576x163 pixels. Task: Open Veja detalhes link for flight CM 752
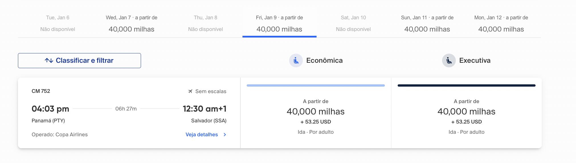(x=202, y=135)
